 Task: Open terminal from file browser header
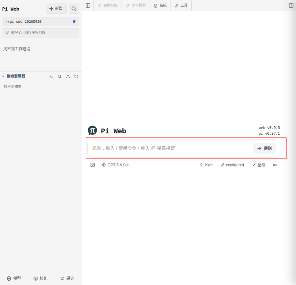(51, 77)
